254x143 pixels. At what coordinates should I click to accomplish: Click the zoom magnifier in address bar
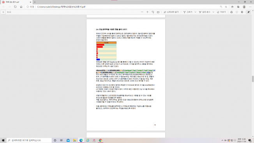[x=221, y=7]
